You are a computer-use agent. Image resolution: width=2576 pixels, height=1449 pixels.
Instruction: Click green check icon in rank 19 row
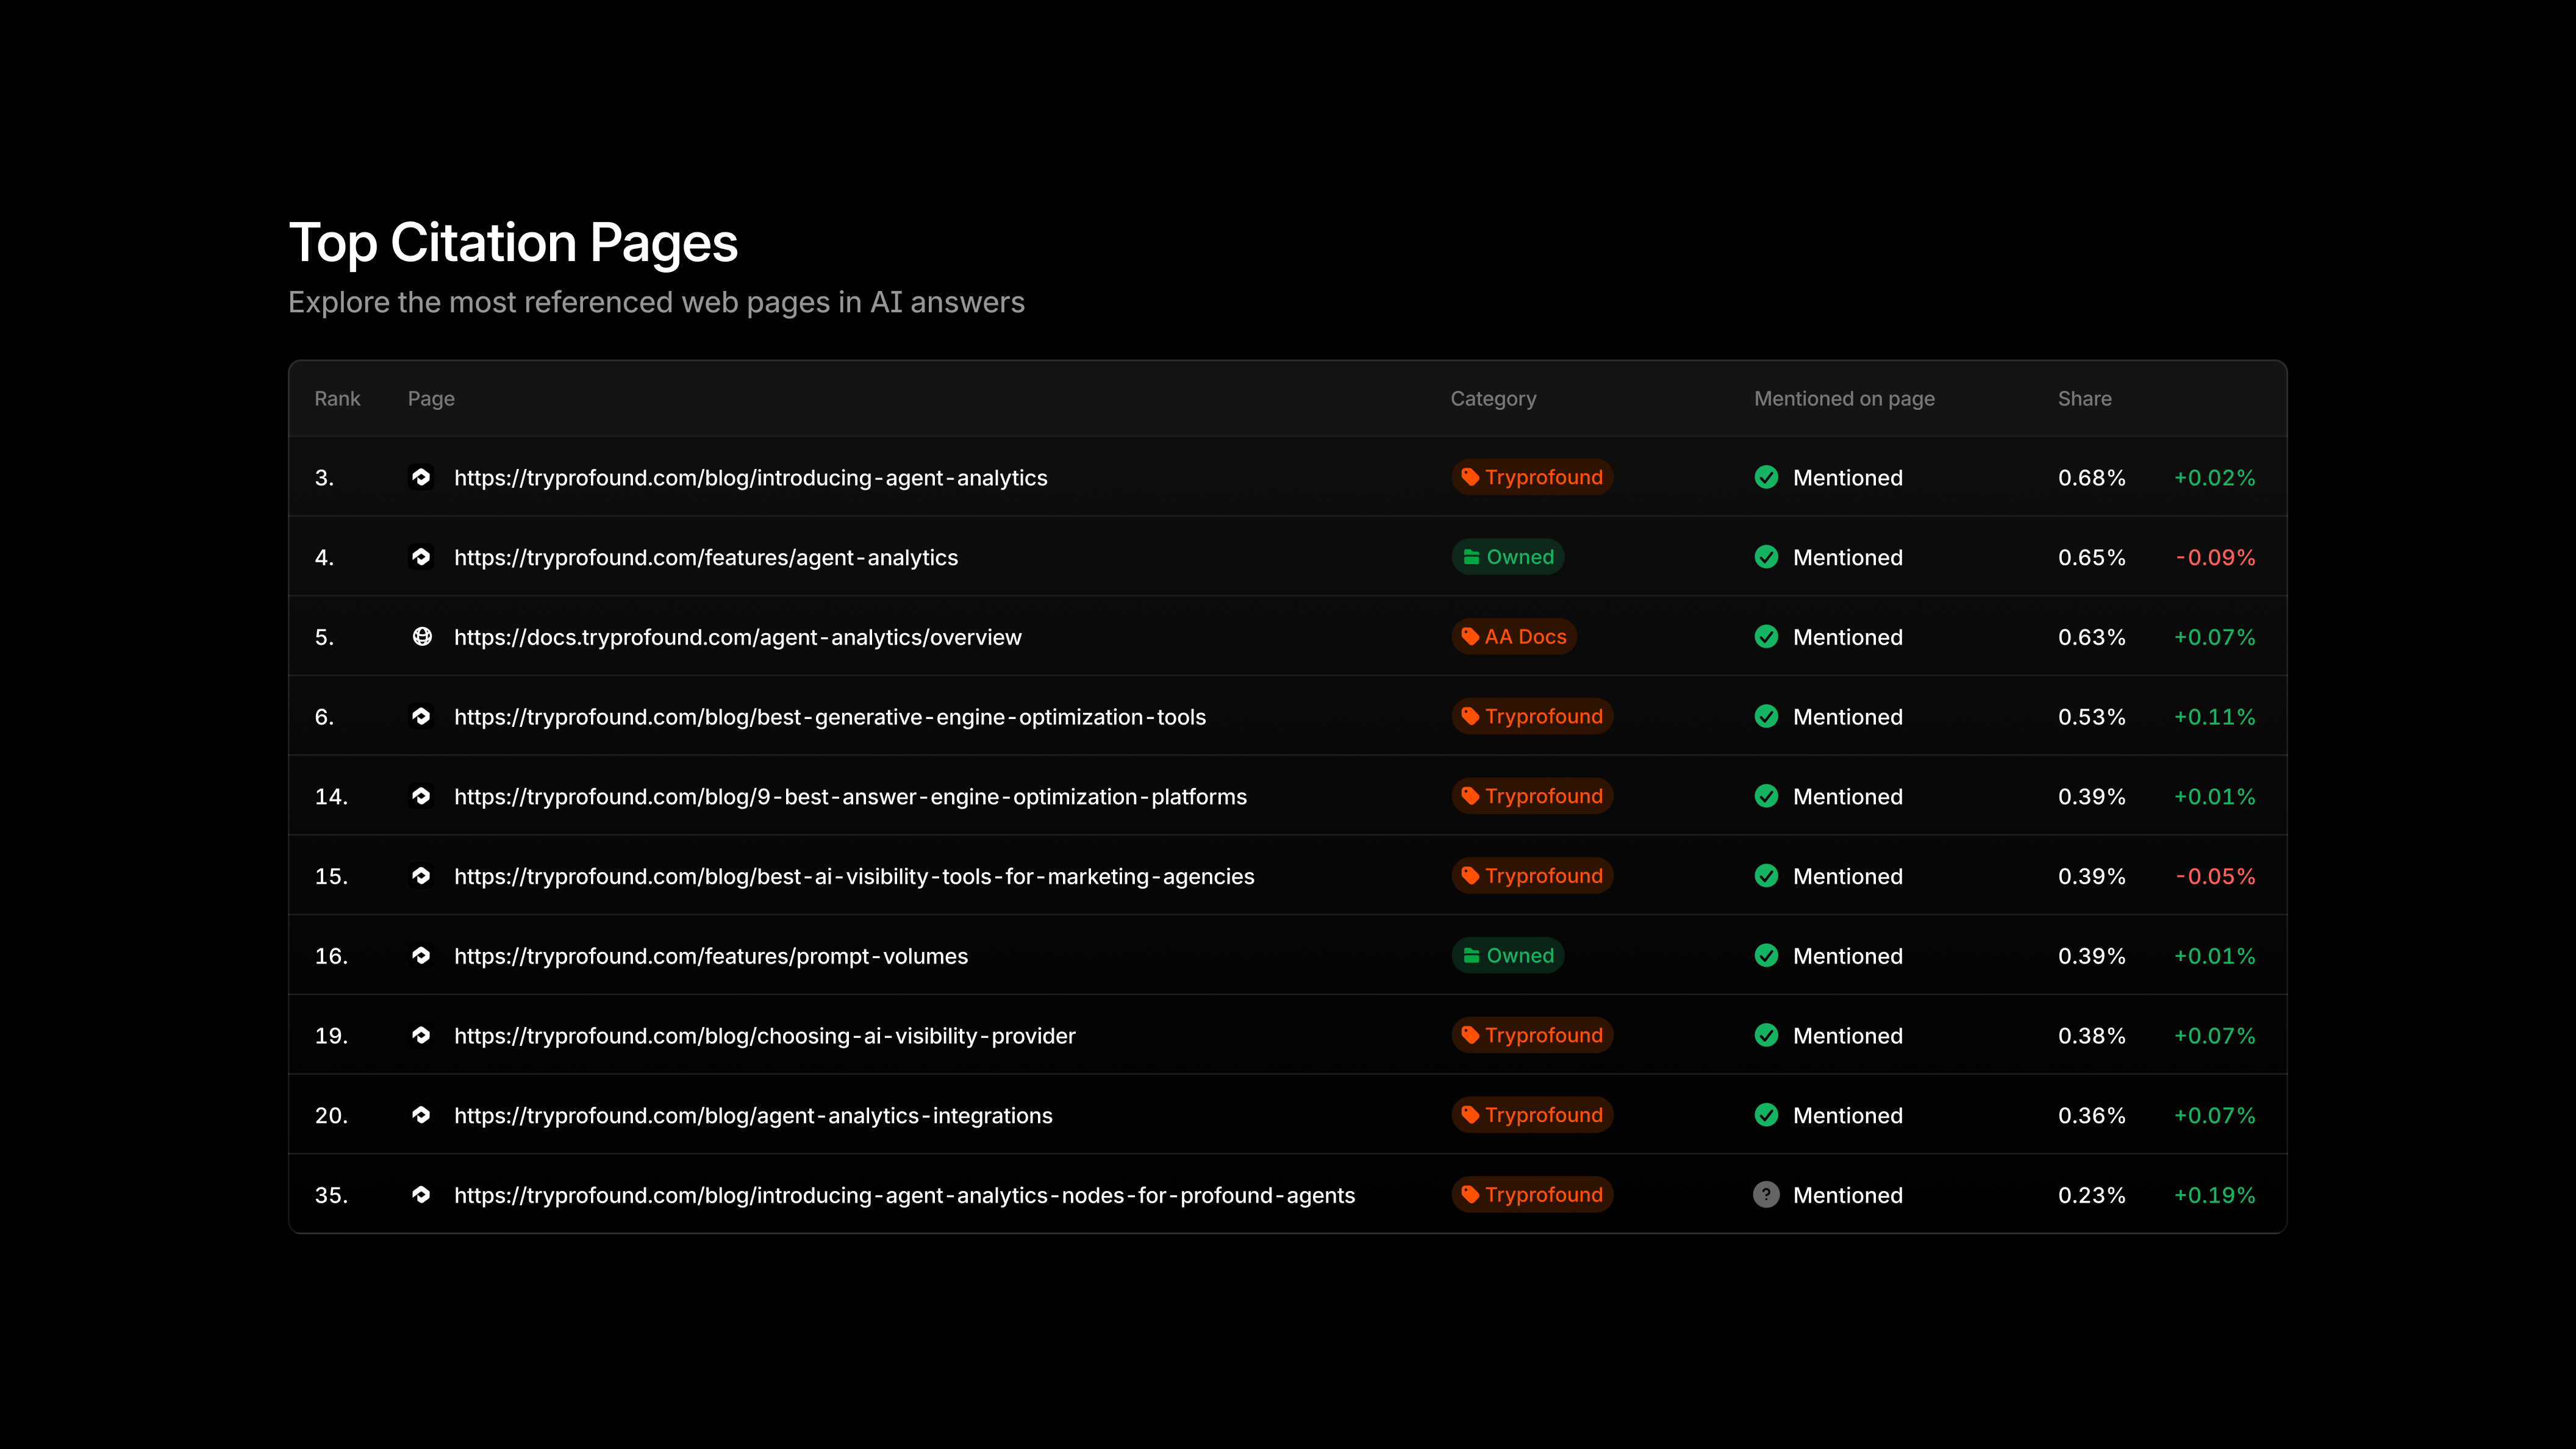(1766, 1035)
